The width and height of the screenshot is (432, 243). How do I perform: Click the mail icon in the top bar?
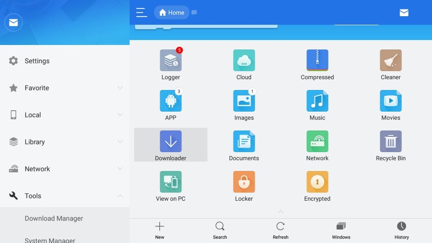click(x=404, y=13)
